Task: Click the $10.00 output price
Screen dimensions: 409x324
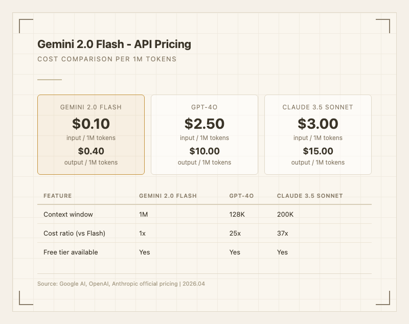Action: click(204, 151)
